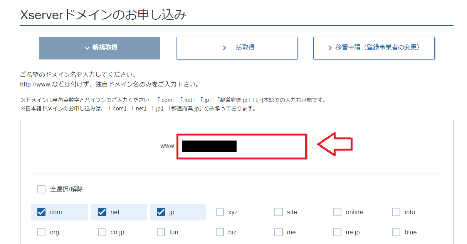The image size is (467, 244).
Task: Click the domain name input field
Action: 242,146
